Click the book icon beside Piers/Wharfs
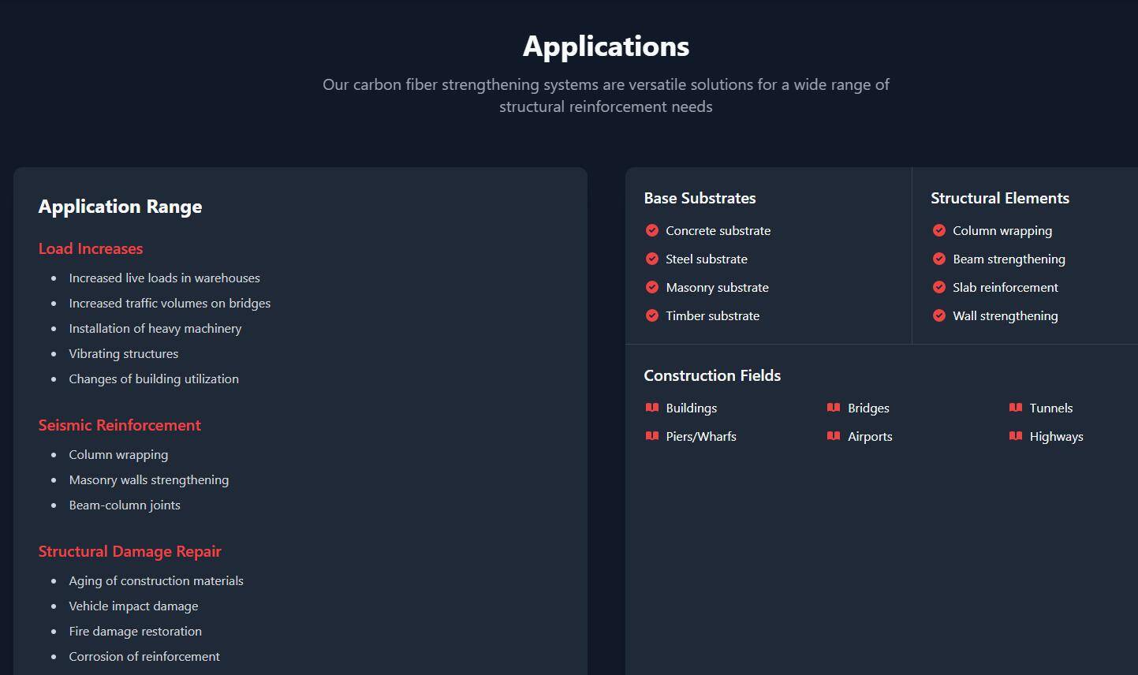Image resolution: width=1138 pixels, height=675 pixels. [x=651, y=436]
